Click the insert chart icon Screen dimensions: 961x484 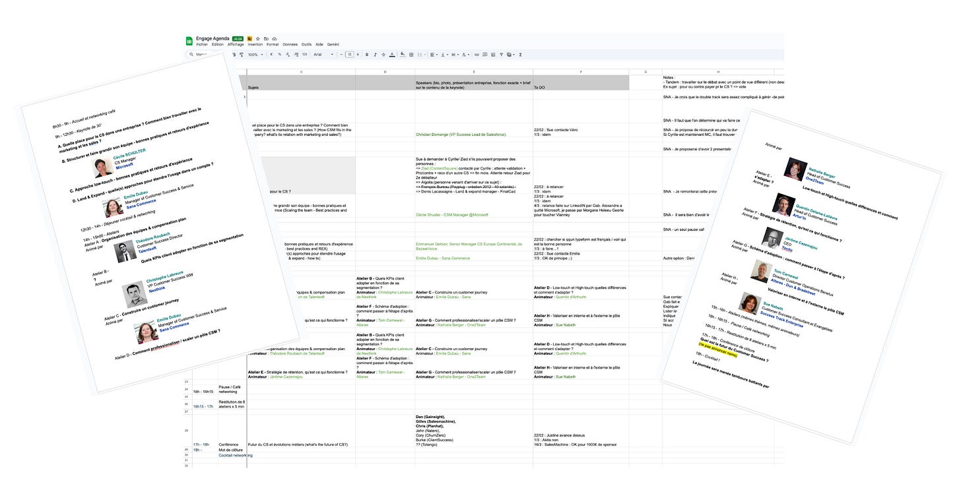[x=493, y=54]
